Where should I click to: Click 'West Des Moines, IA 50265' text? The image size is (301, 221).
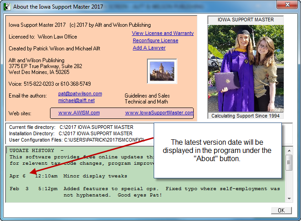[x=39, y=72]
